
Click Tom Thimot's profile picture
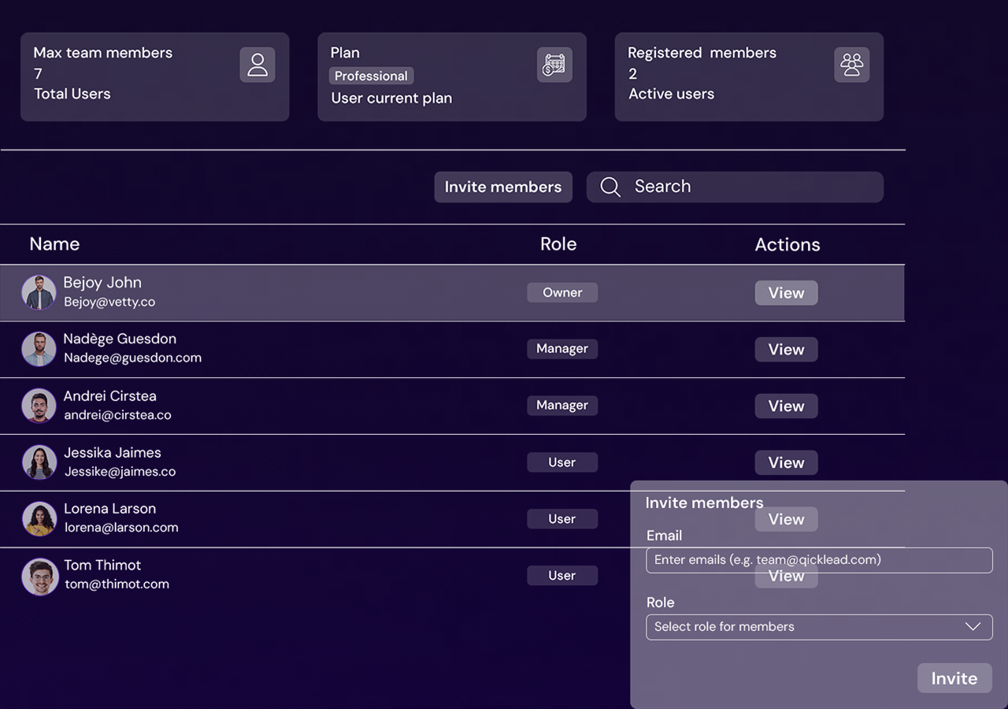click(39, 576)
